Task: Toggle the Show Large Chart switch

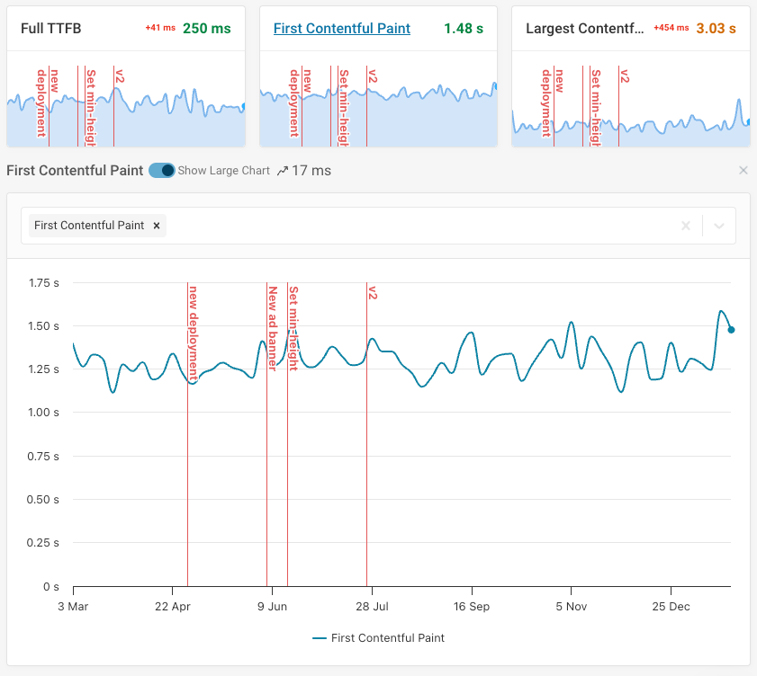Action: point(162,171)
